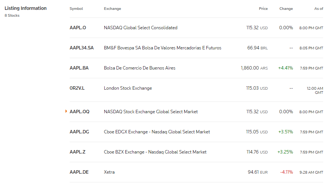Open the AAPL.DG symbol link

coord(79,132)
